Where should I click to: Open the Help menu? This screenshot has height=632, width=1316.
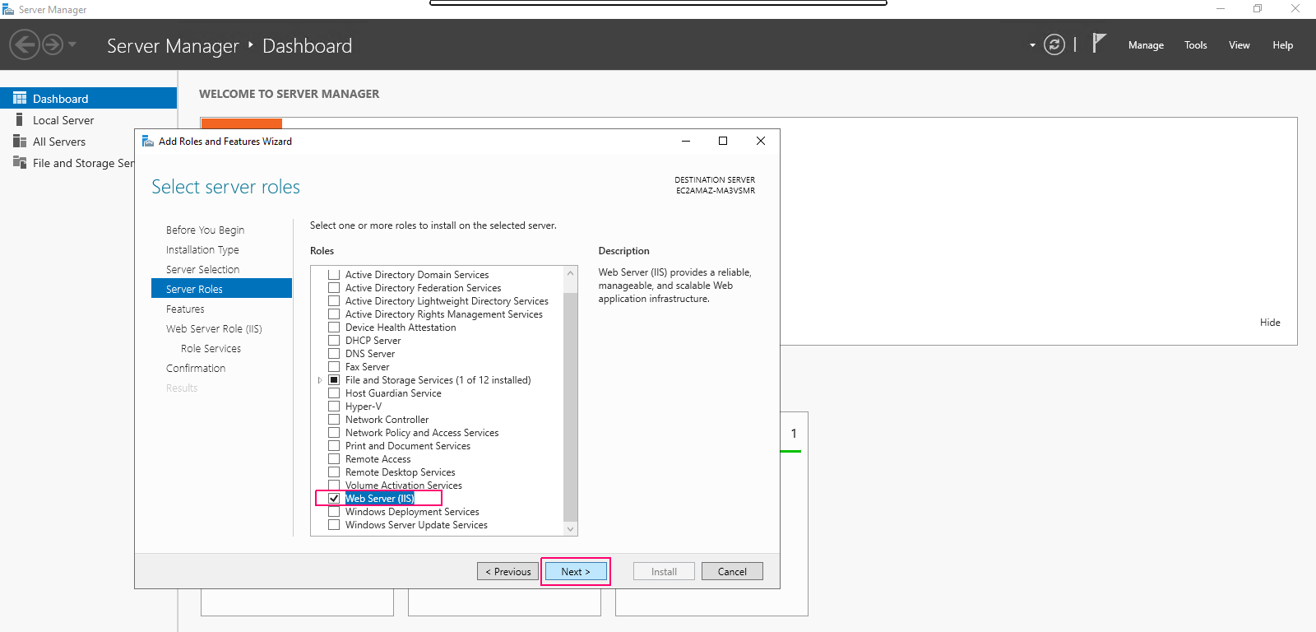[x=1283, y=45]
